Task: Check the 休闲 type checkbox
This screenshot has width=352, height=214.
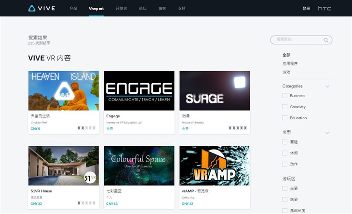Action: pyautogui.click(x=285, y=153)
